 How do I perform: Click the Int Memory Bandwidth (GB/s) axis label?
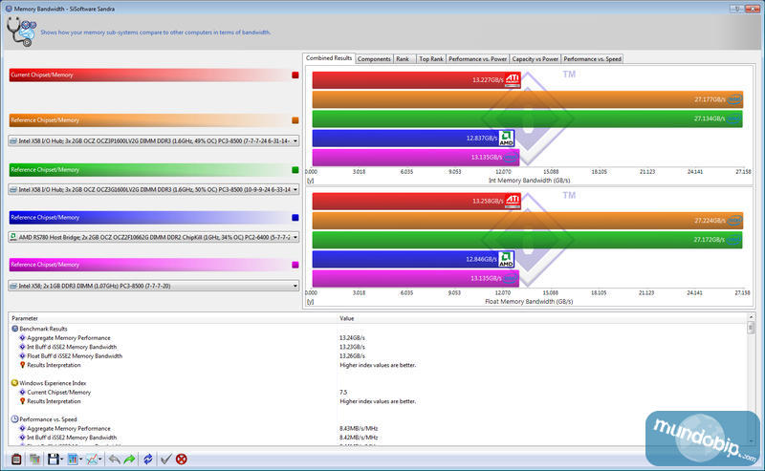[x=530, y=181]
